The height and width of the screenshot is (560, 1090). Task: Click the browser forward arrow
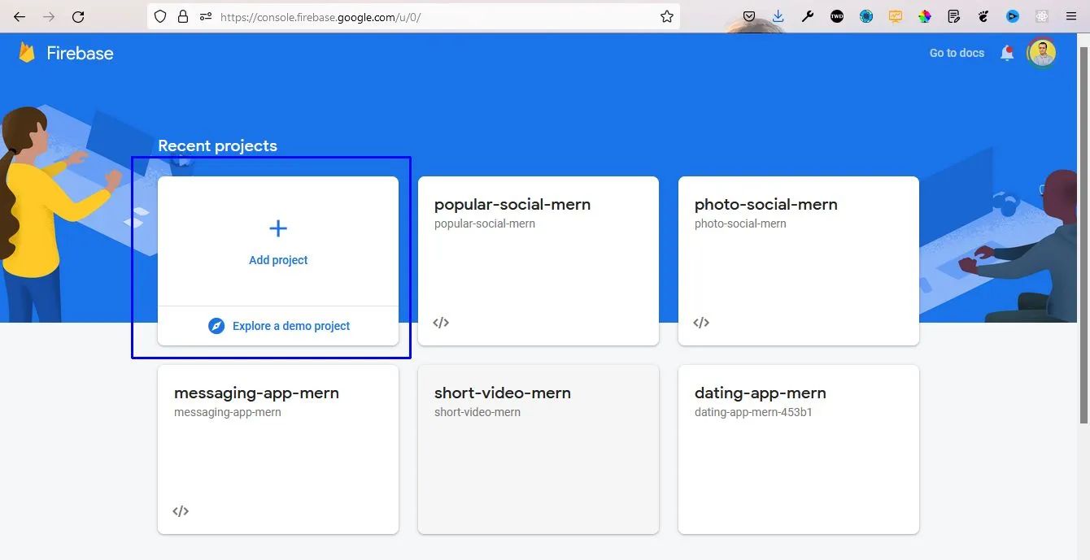coord(49,16)
